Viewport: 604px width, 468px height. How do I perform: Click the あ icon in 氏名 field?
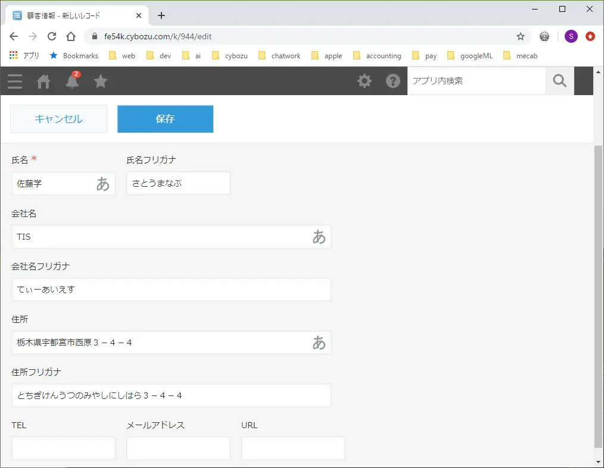click(103, 184)
